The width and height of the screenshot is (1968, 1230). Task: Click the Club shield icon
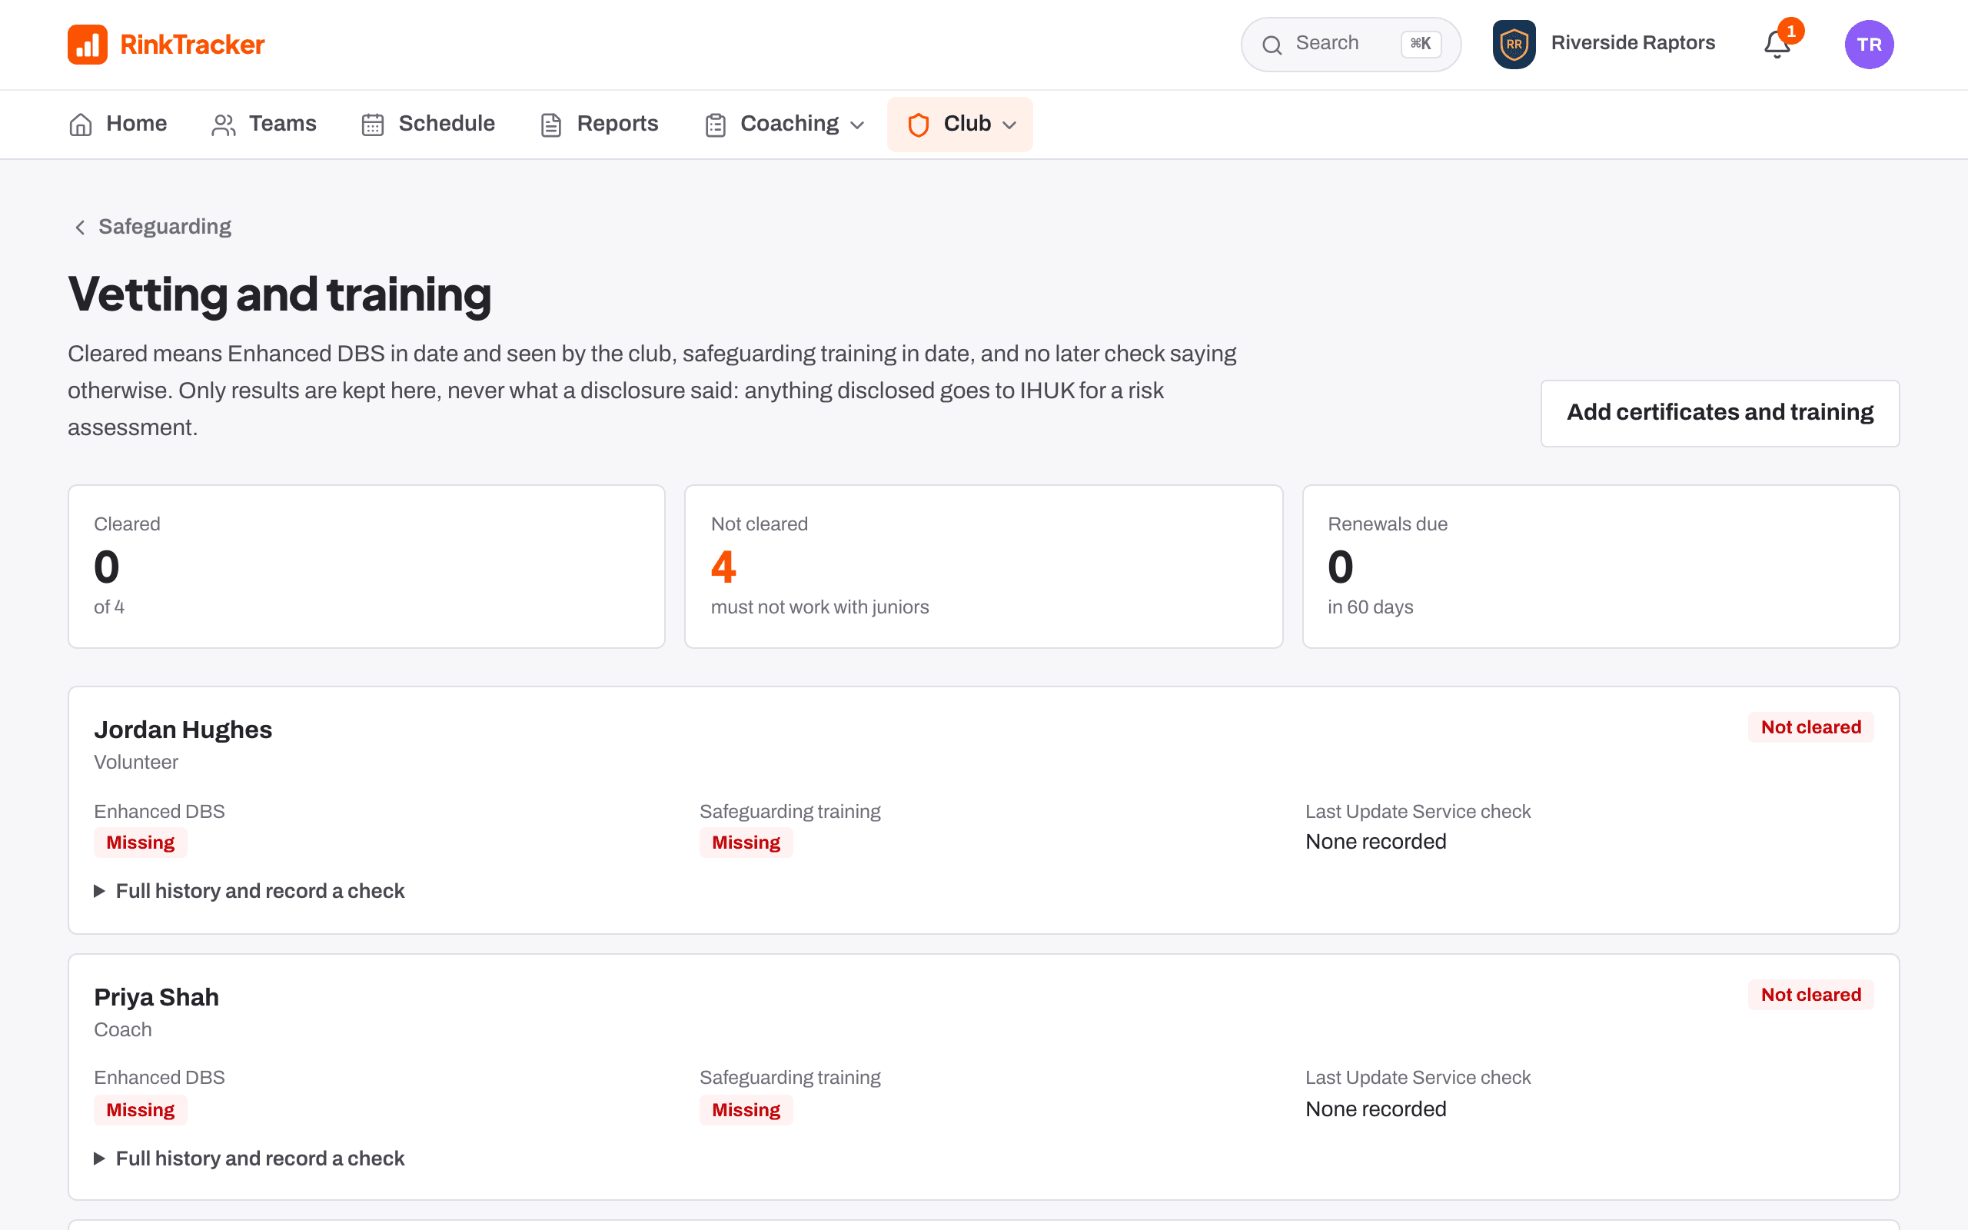(918, 125)
